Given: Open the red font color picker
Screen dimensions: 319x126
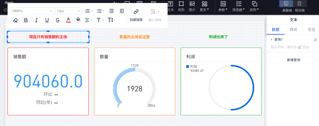Looking at the screenshot, I should [x=68, y=20].
